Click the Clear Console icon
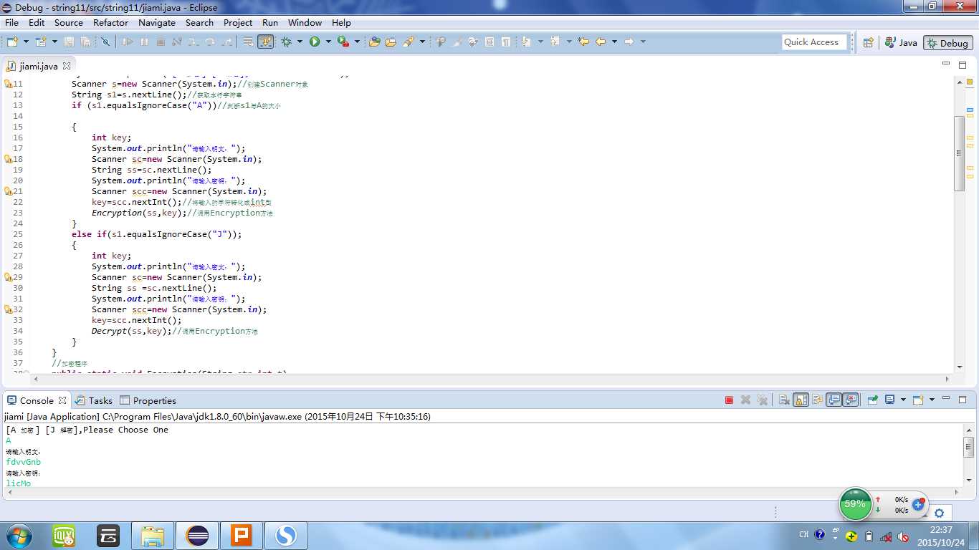This screenshot has height=550, width=979. pyautogui.click(x=784, y=400)
